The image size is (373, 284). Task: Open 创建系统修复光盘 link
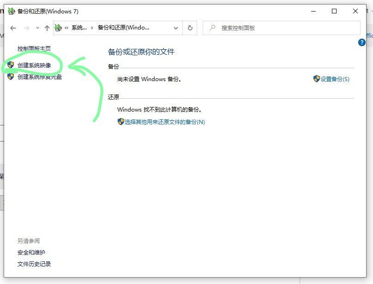(40, 77)
